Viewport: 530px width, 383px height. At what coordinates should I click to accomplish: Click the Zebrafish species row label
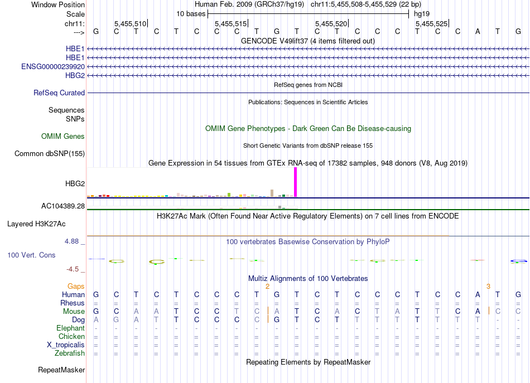(x=70, y=353)
